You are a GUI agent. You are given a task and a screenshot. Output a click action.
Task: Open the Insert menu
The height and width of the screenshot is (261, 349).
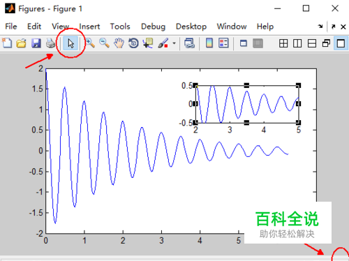click(89, 27)
